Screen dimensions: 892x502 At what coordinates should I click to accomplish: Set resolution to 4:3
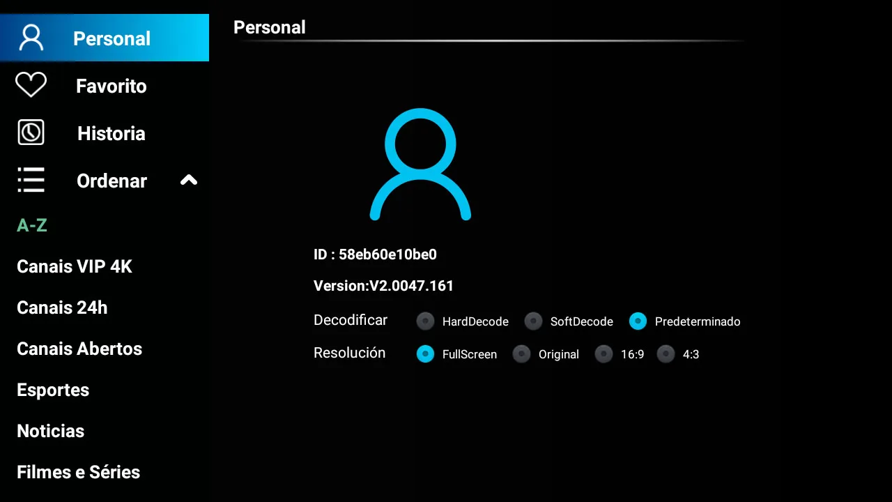point(678,353)
